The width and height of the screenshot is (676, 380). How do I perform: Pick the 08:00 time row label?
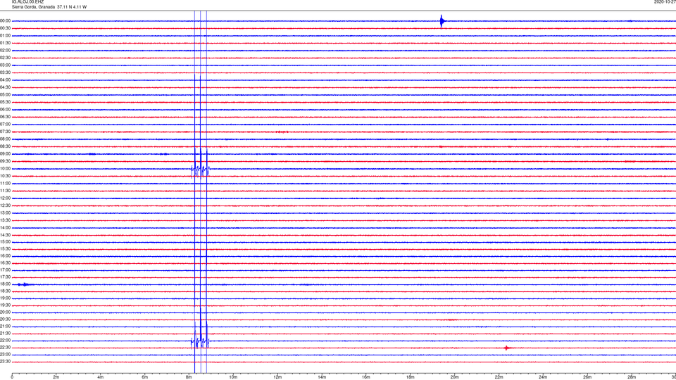click(6, 139)
